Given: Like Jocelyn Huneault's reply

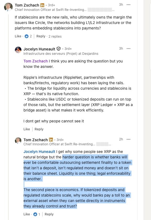Looking at the screenshot, I should coord(27,129).
